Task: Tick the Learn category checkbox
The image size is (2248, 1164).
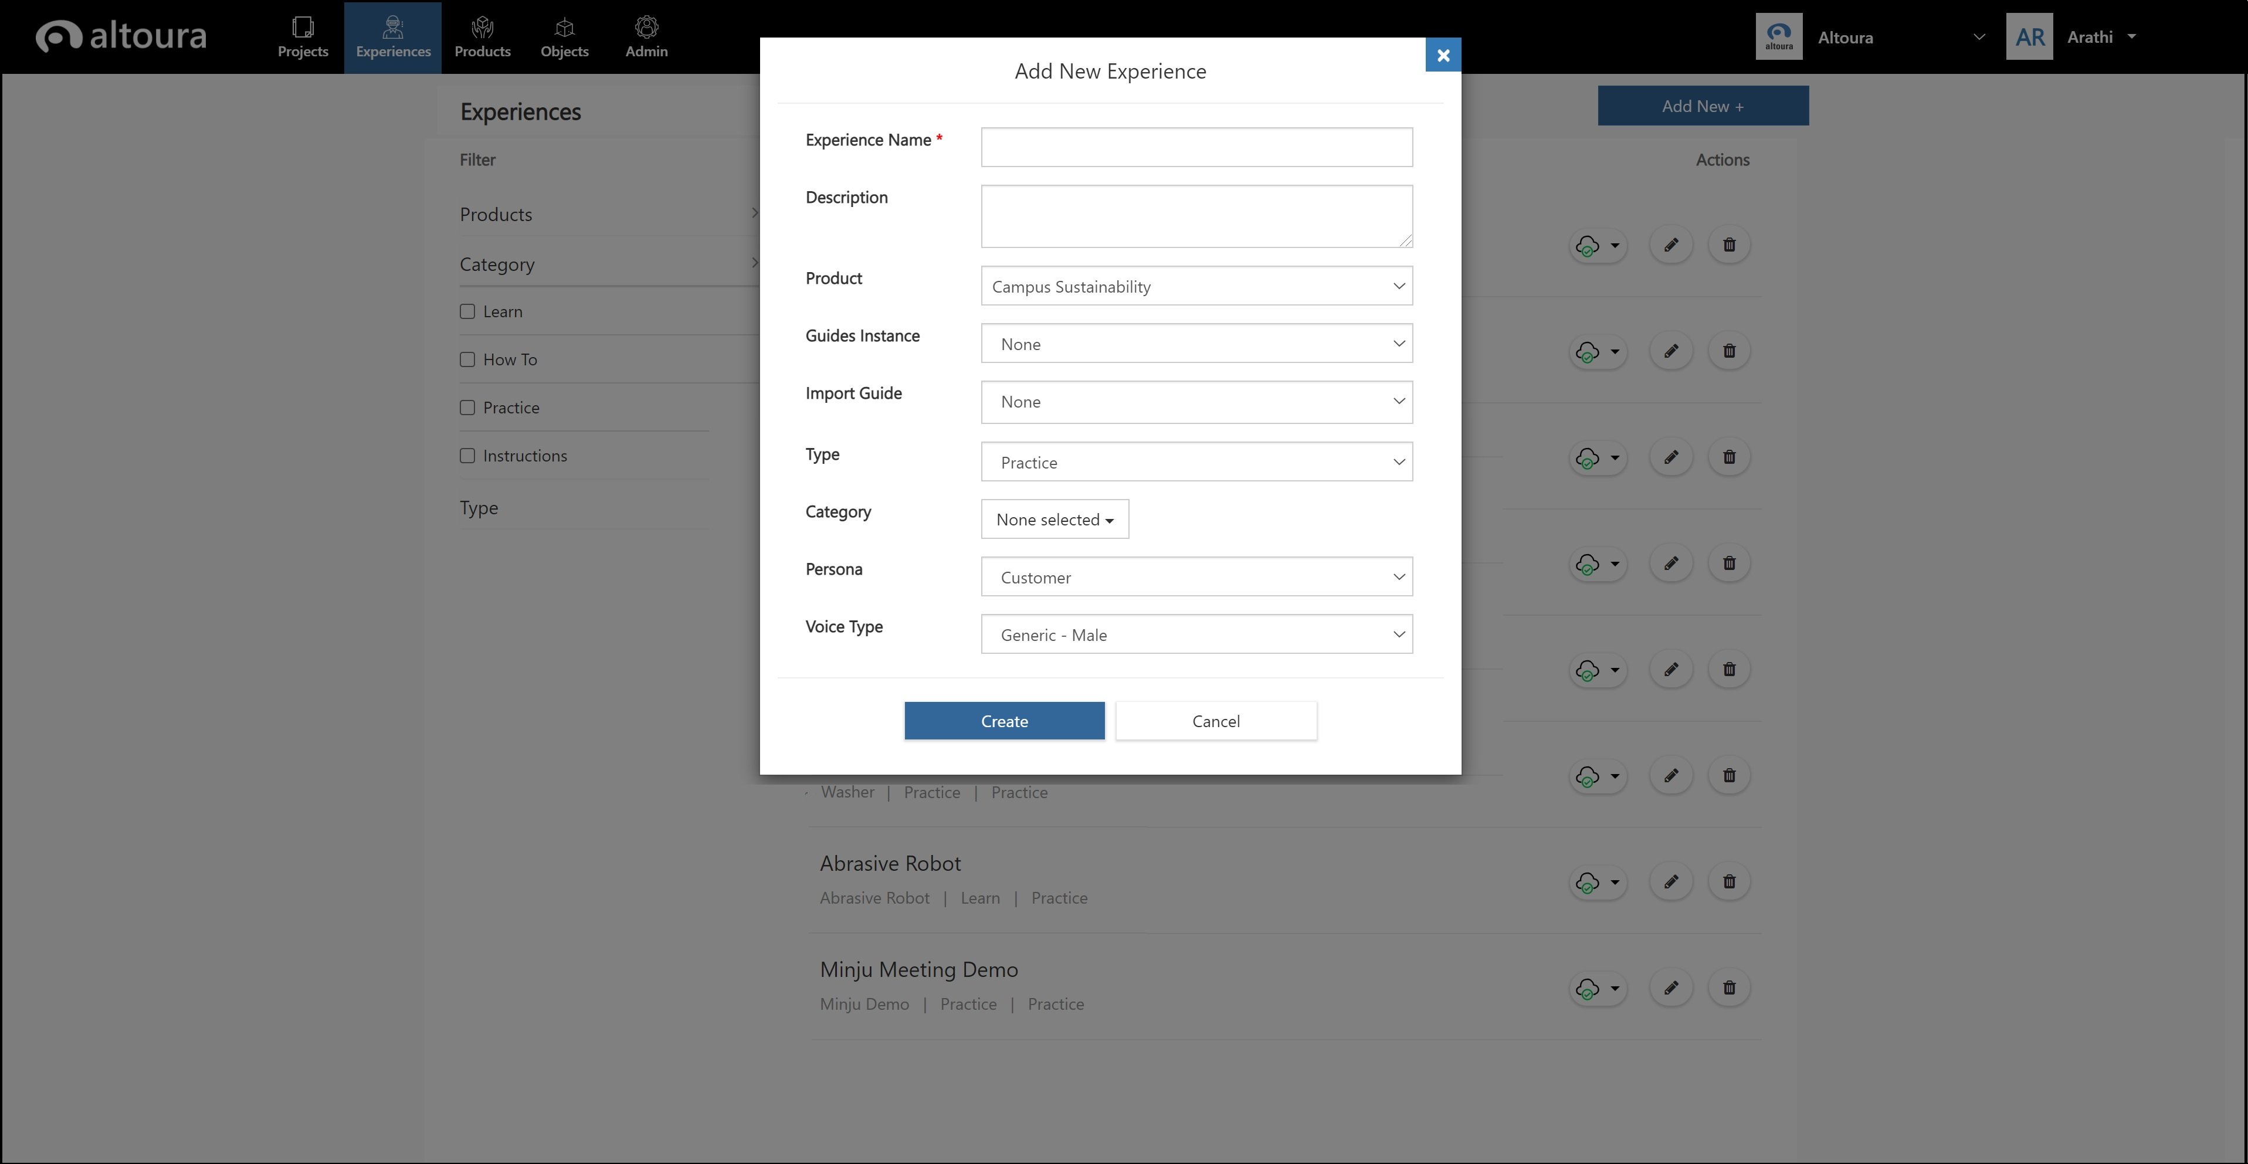Action: click(468, 311)
